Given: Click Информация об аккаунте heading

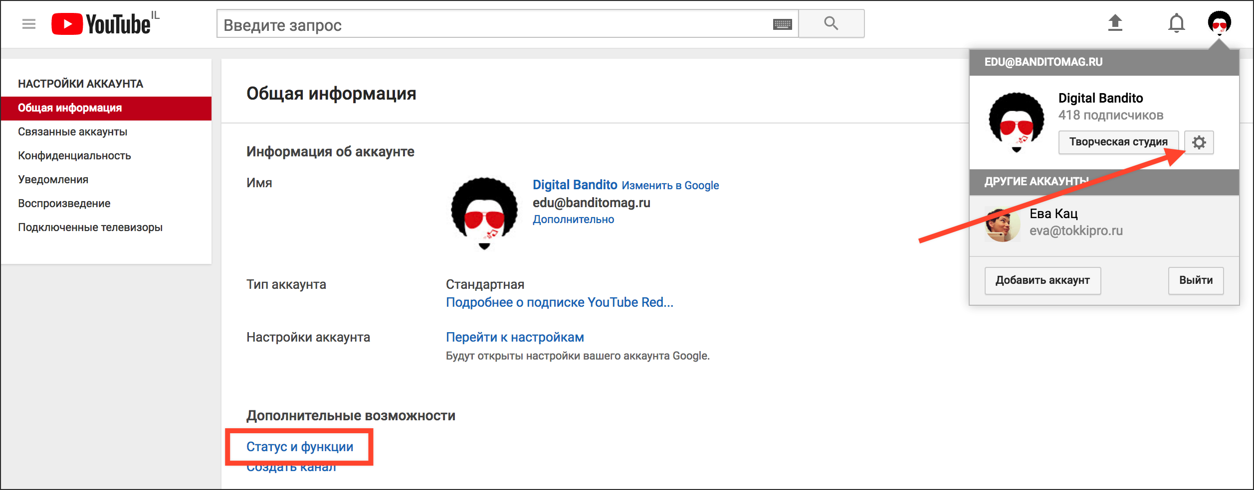Looking at the screenshot, I should pos(330,151).
